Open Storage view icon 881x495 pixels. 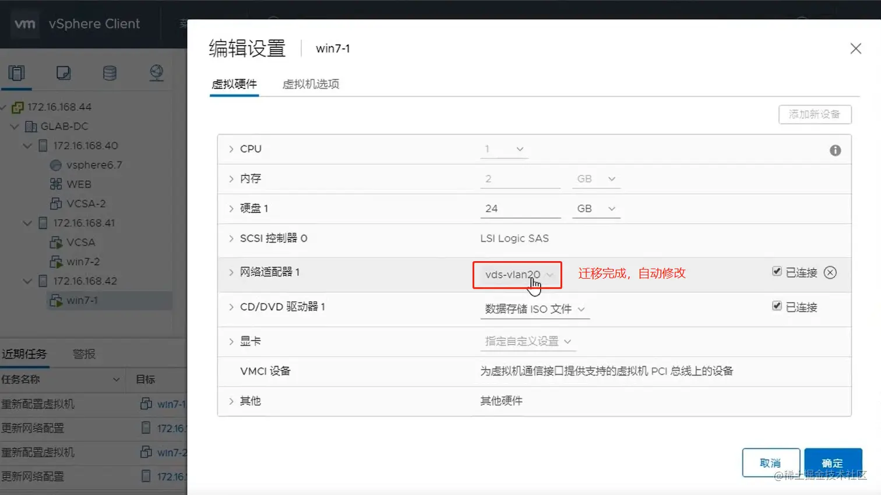(x=110, y=73)
